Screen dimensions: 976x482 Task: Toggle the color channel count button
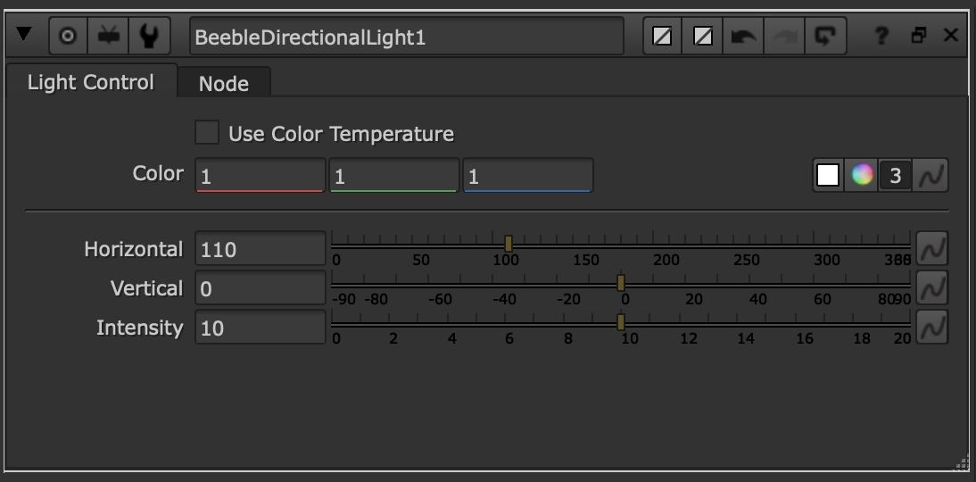point(895,176)
